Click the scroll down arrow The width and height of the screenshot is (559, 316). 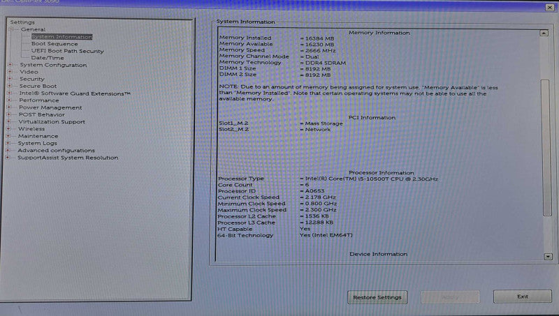tap(548, 256)
